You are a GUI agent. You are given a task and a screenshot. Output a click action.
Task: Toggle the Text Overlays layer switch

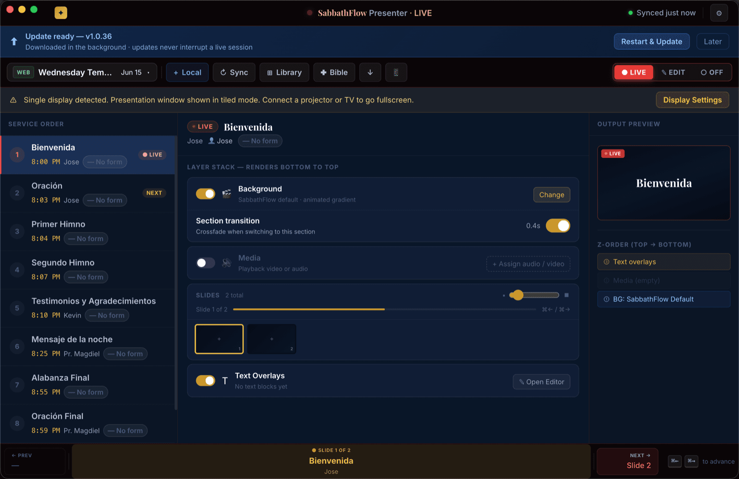[x=206, y=381]
